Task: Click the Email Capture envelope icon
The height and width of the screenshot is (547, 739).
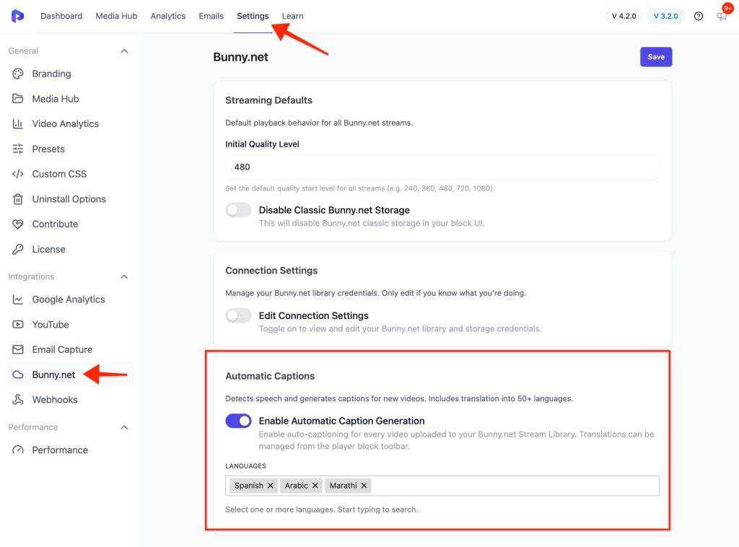Action: click(18, 349)
